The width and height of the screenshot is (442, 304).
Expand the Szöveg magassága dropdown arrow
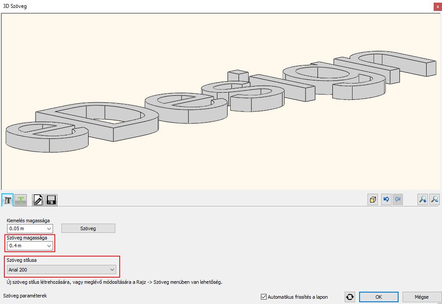tap(49, 246)
